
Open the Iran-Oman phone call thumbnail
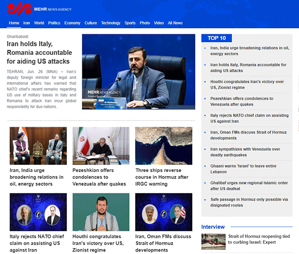point(163,212)
